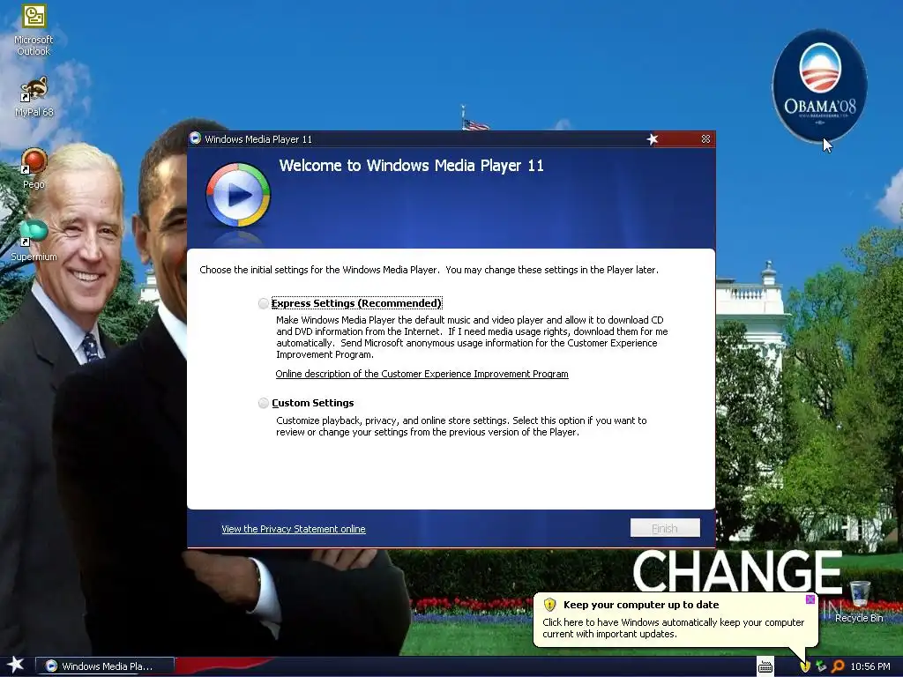The height and width of the screenshot is (677, 903).
Task: Click the orange magnifier tray icon
Action: [x=838, y=666]
